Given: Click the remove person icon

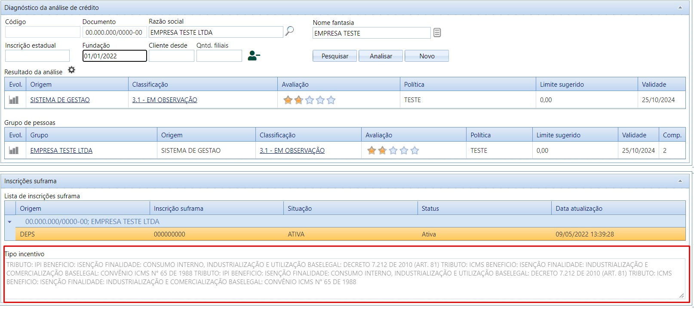Looking at the screenshot, I should (254, 56).
